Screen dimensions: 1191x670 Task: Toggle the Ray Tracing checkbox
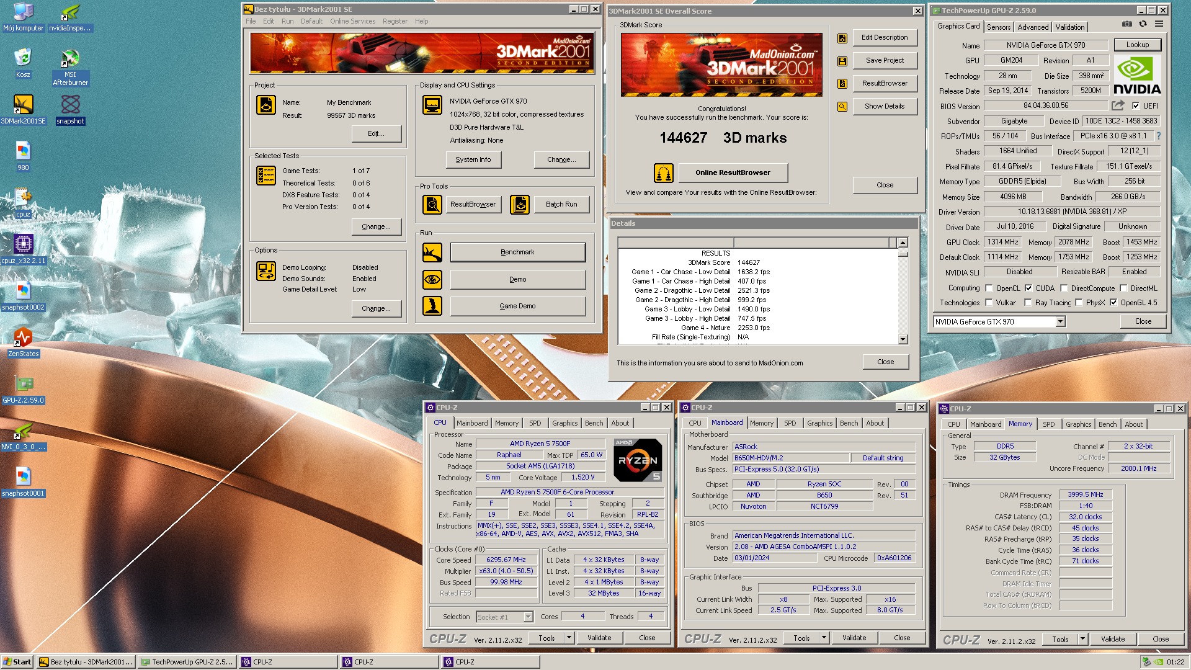pyautogui.click(x=1028, y=303)
